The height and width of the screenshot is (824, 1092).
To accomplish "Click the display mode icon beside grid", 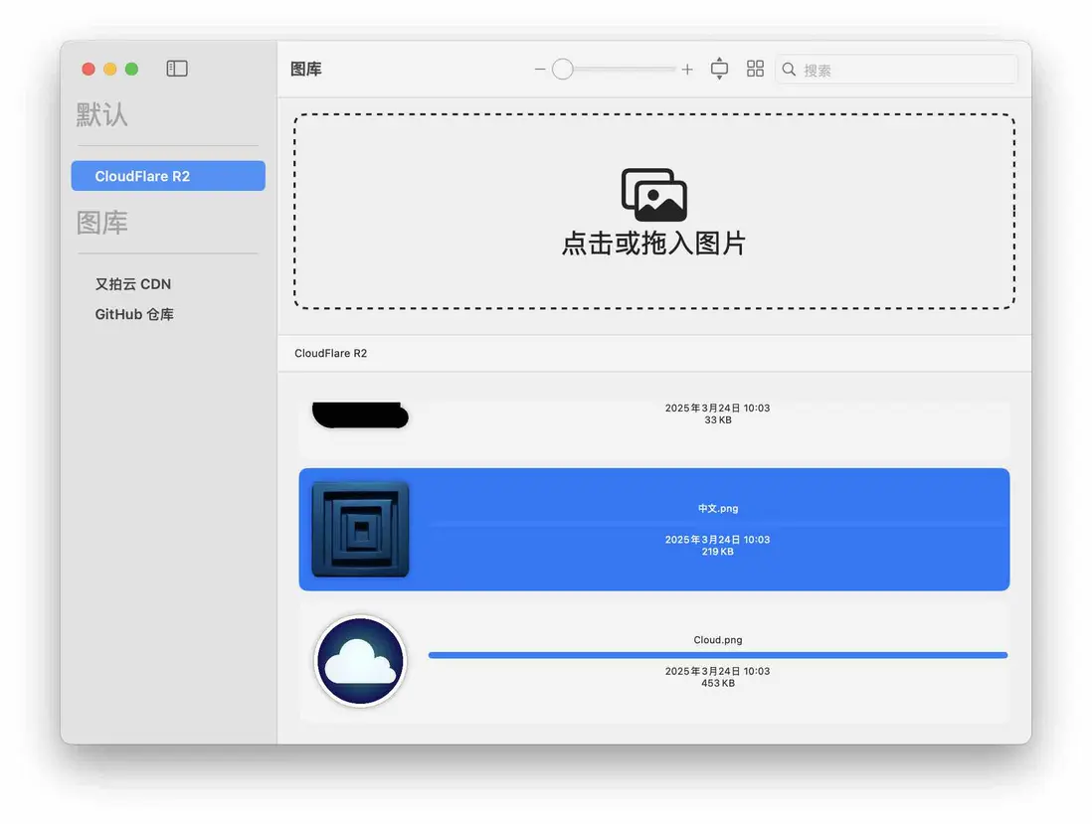I will point(719,69).
